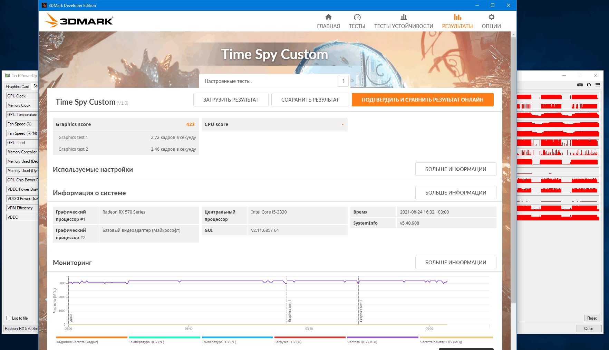Click Fan Speed (RPM) sensor in GPU-Z

click(22, 133)
